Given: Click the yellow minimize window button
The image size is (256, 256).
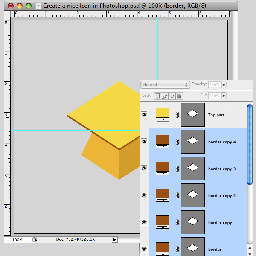Looking at the screenshot, I should [20, 6].
